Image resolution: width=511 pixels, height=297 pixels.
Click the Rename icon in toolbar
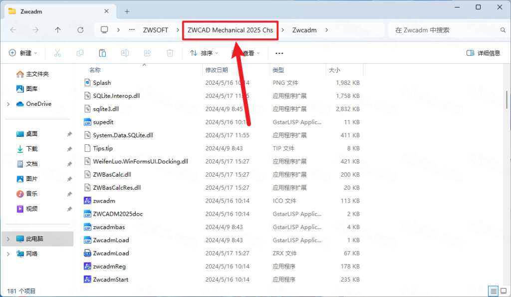pos(125,53)
